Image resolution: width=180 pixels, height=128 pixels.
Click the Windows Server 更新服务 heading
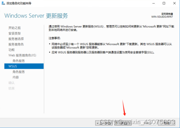36,16
